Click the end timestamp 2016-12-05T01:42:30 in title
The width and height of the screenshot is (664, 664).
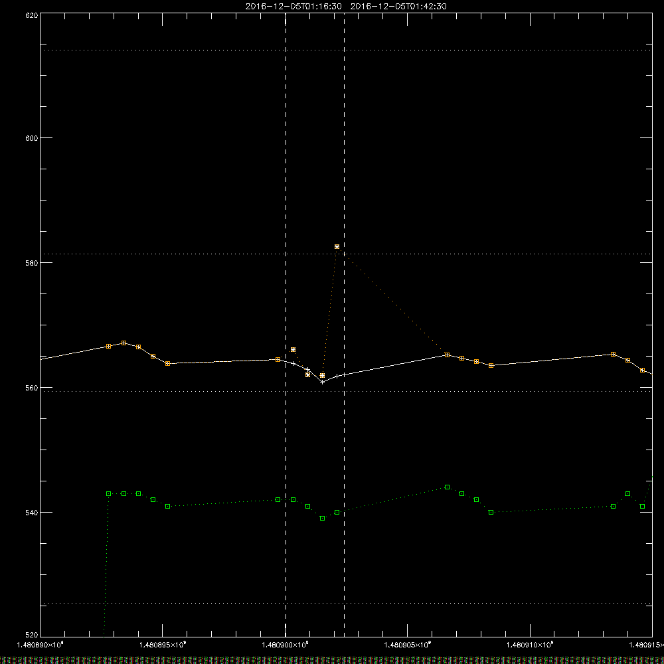398,7
